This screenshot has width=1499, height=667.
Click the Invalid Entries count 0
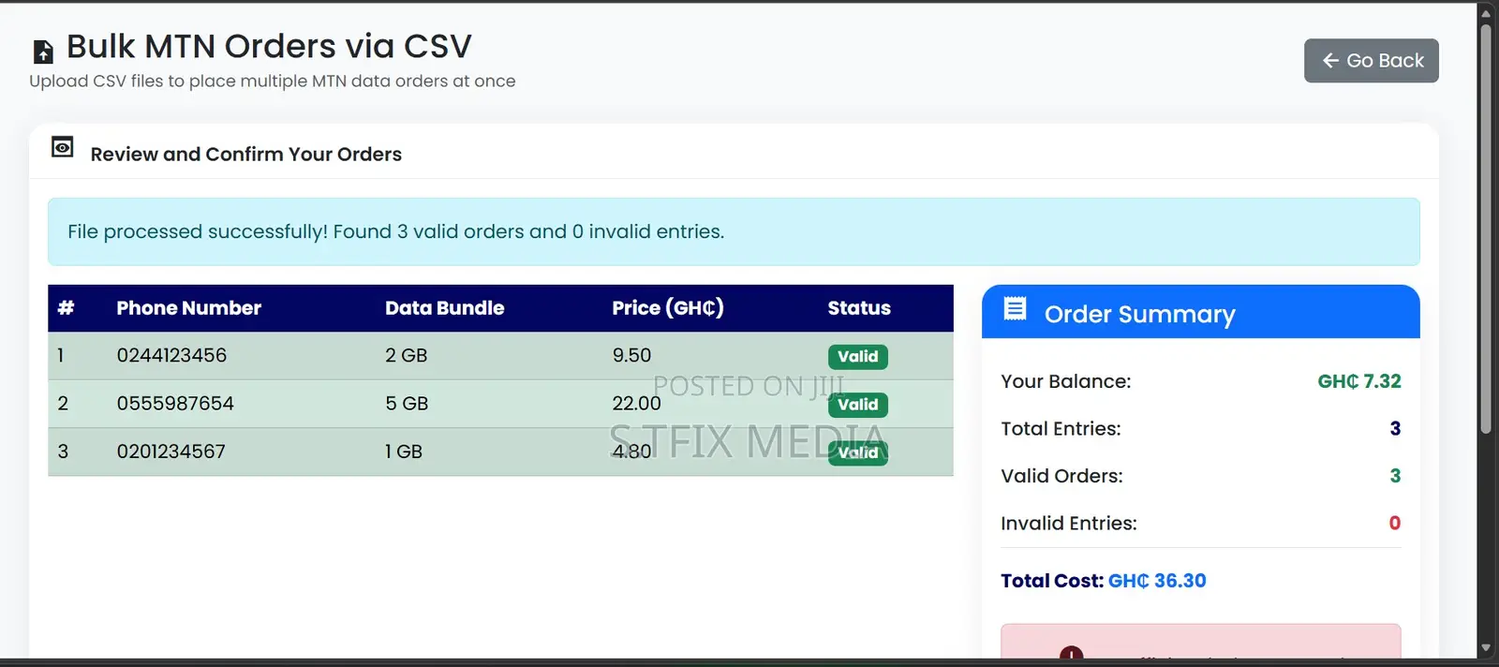pos(1395,524)
